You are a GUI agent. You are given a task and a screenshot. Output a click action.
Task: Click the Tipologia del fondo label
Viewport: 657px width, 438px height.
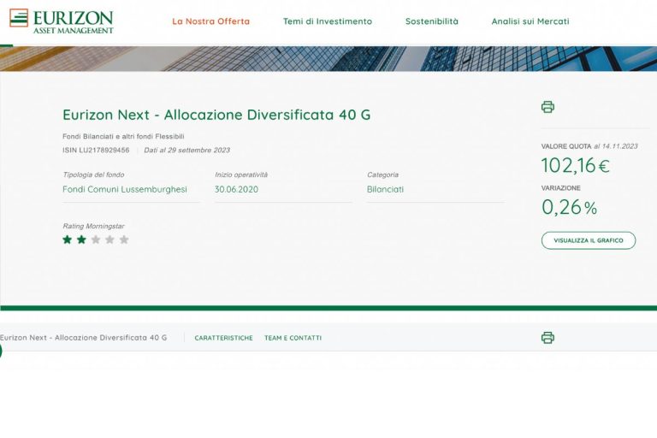click(93, 175)
